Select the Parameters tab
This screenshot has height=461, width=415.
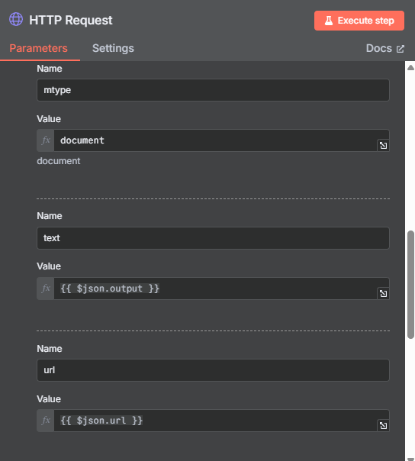[38, 48]
